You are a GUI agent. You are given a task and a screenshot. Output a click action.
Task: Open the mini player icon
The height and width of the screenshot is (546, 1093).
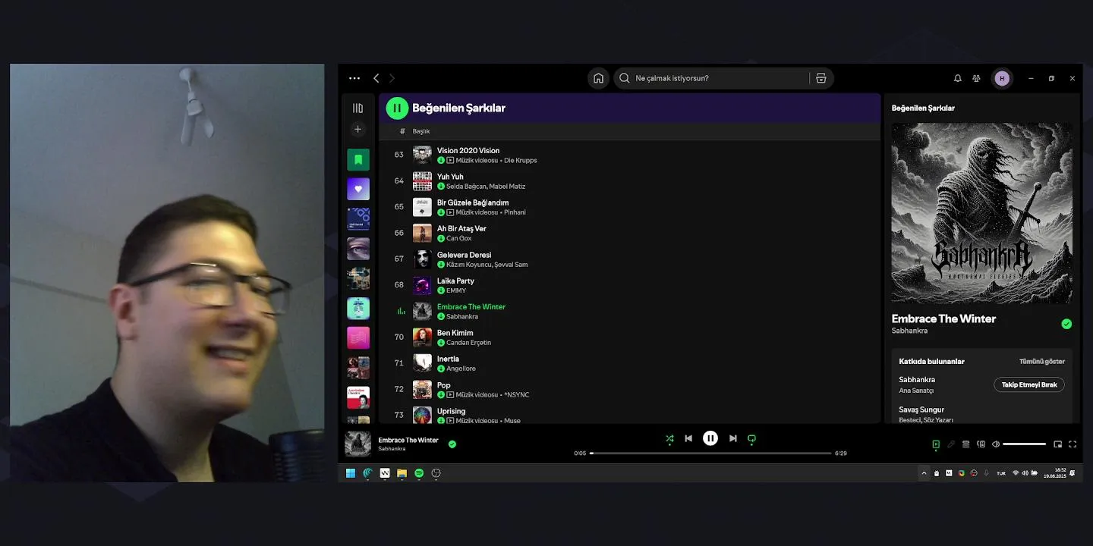coord(1057,444)
